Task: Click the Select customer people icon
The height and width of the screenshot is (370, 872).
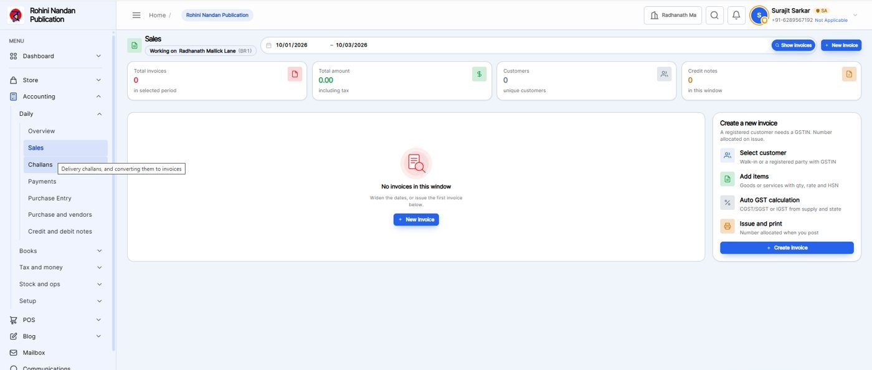Action: [x=727, y=156]
